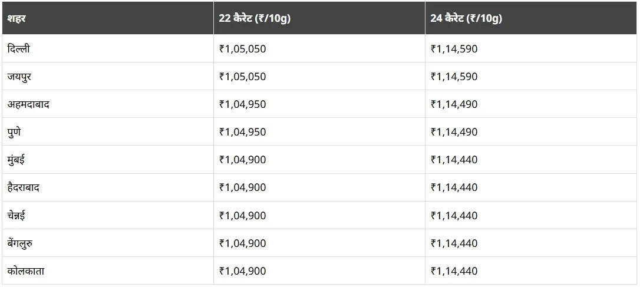Viewport: 640px width, 287px height.
Task: Click बेंगलुरु 22 carat price cell
Action: click(x=319, y=243)
